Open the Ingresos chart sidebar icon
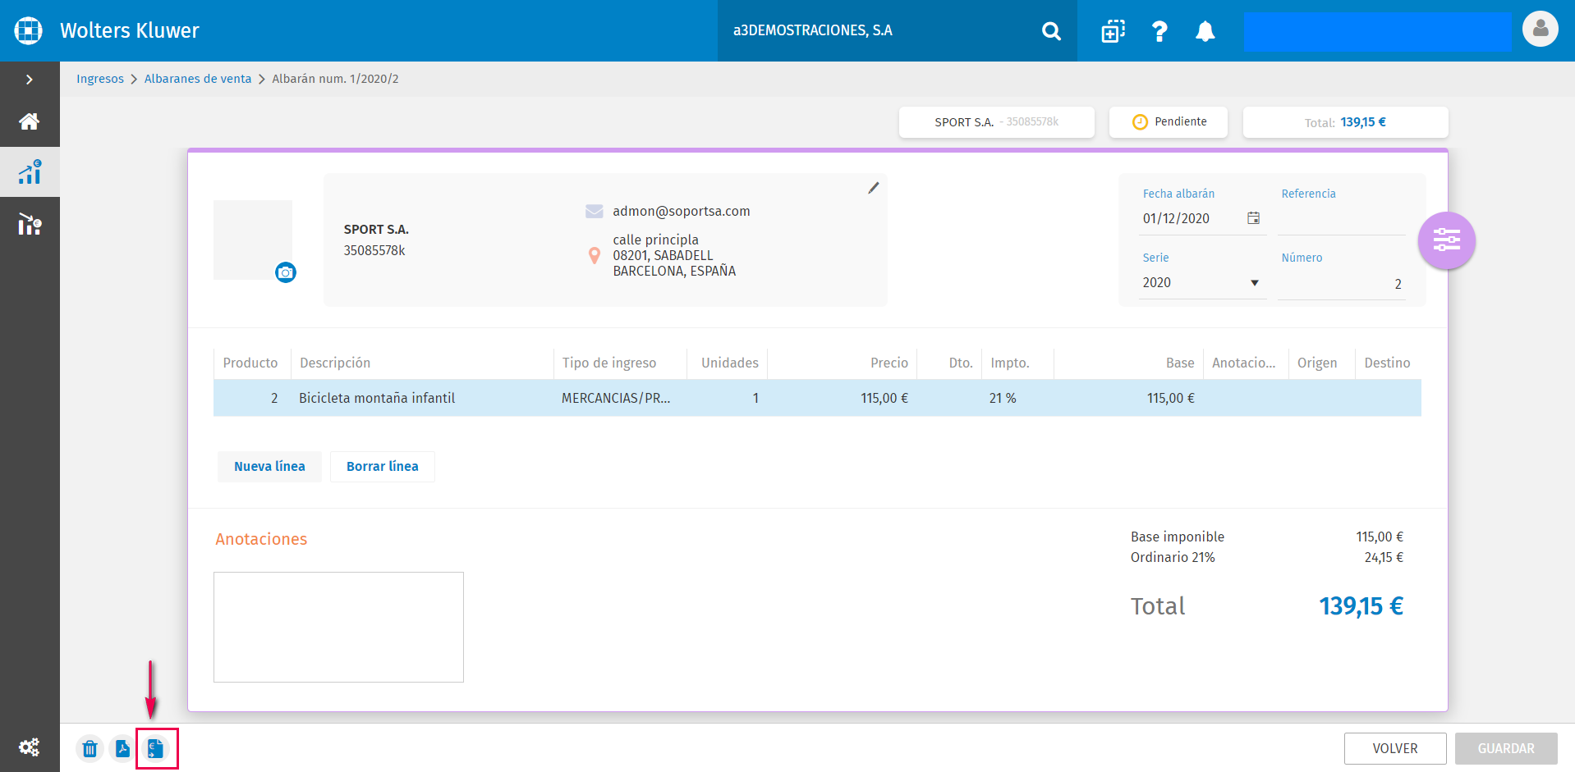This screenshot has height=772, width=1575. click(30, 171)
